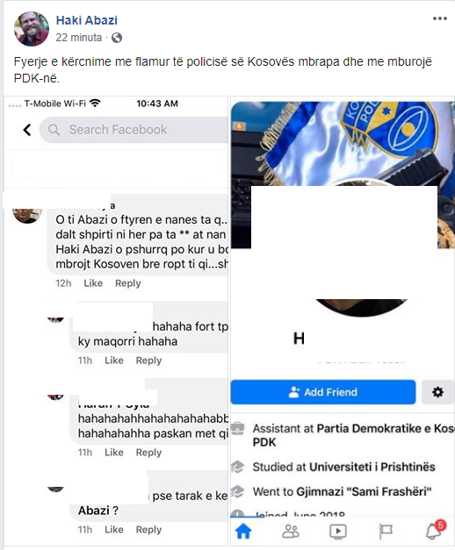
Task: Reply to the "pse tarak" comment
Action: tap(148, 530)
